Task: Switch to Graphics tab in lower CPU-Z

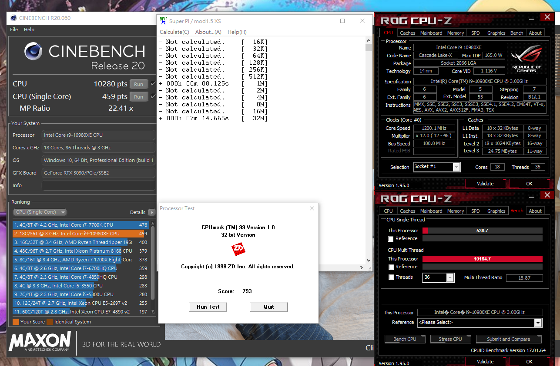Action: (496, 211)
